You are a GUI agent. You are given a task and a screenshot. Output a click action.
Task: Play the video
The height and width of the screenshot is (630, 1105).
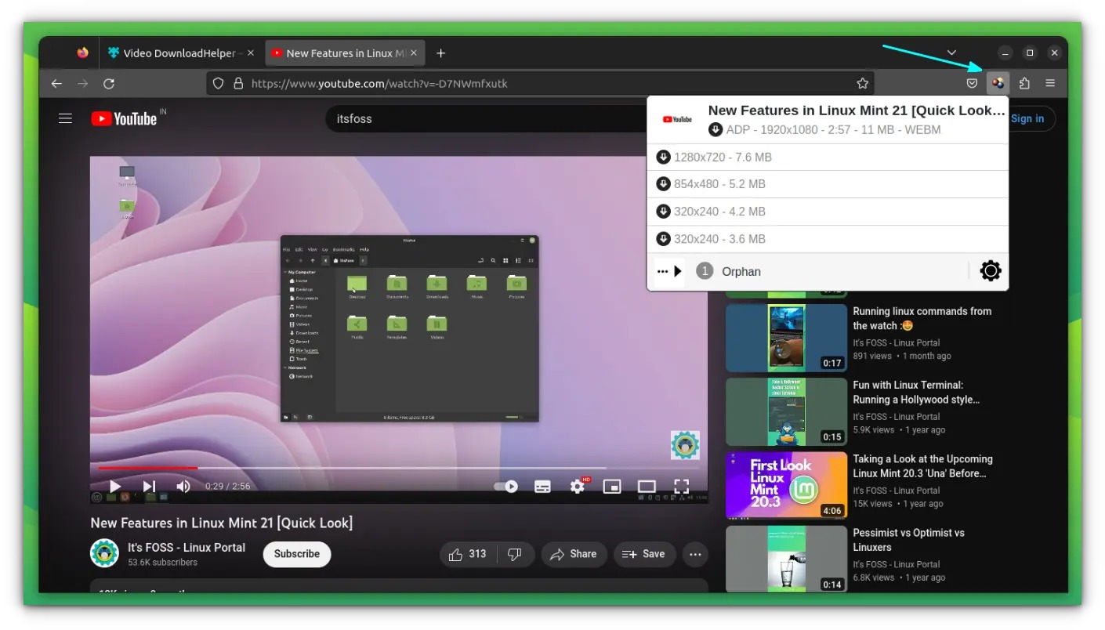tap(114, 486)
